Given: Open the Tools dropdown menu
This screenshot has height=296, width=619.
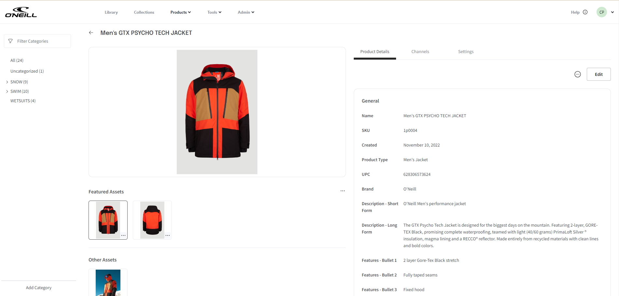Looking at the screenshot, I should pos(214,12).
